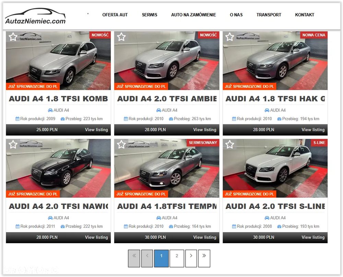Image resolution: width=343 pixels, height=277 pixels.
Task: Click price 25.000 PLN
Action: pos(47,130)
